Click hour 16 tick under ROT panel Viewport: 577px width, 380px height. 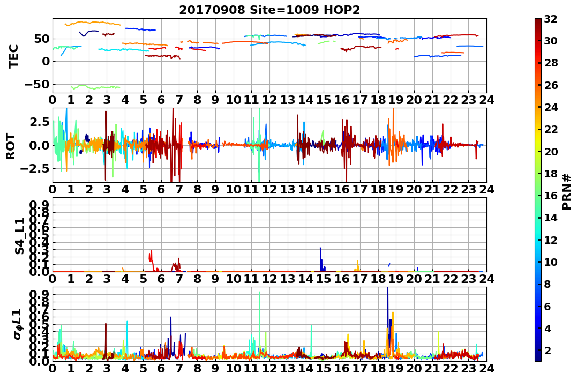(342, 190)
